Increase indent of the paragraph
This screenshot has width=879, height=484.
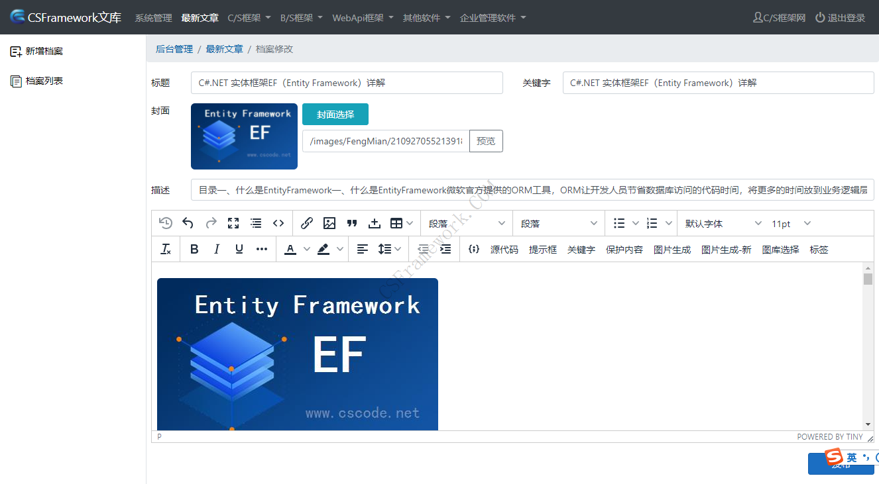click(x=445, y=249)
